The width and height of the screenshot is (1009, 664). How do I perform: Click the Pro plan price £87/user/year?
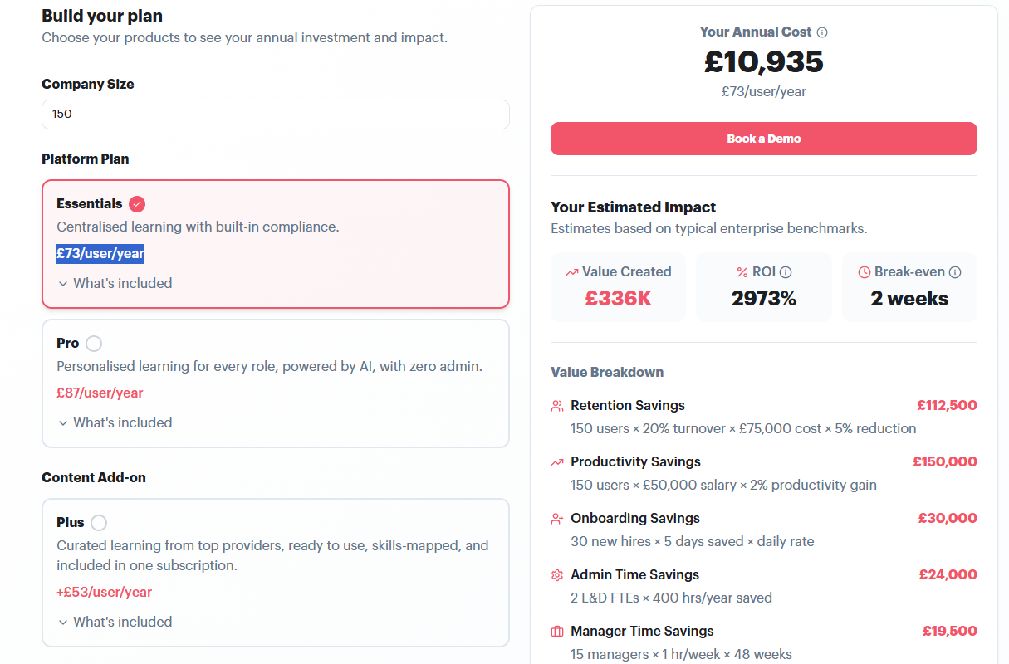(100, 393)
